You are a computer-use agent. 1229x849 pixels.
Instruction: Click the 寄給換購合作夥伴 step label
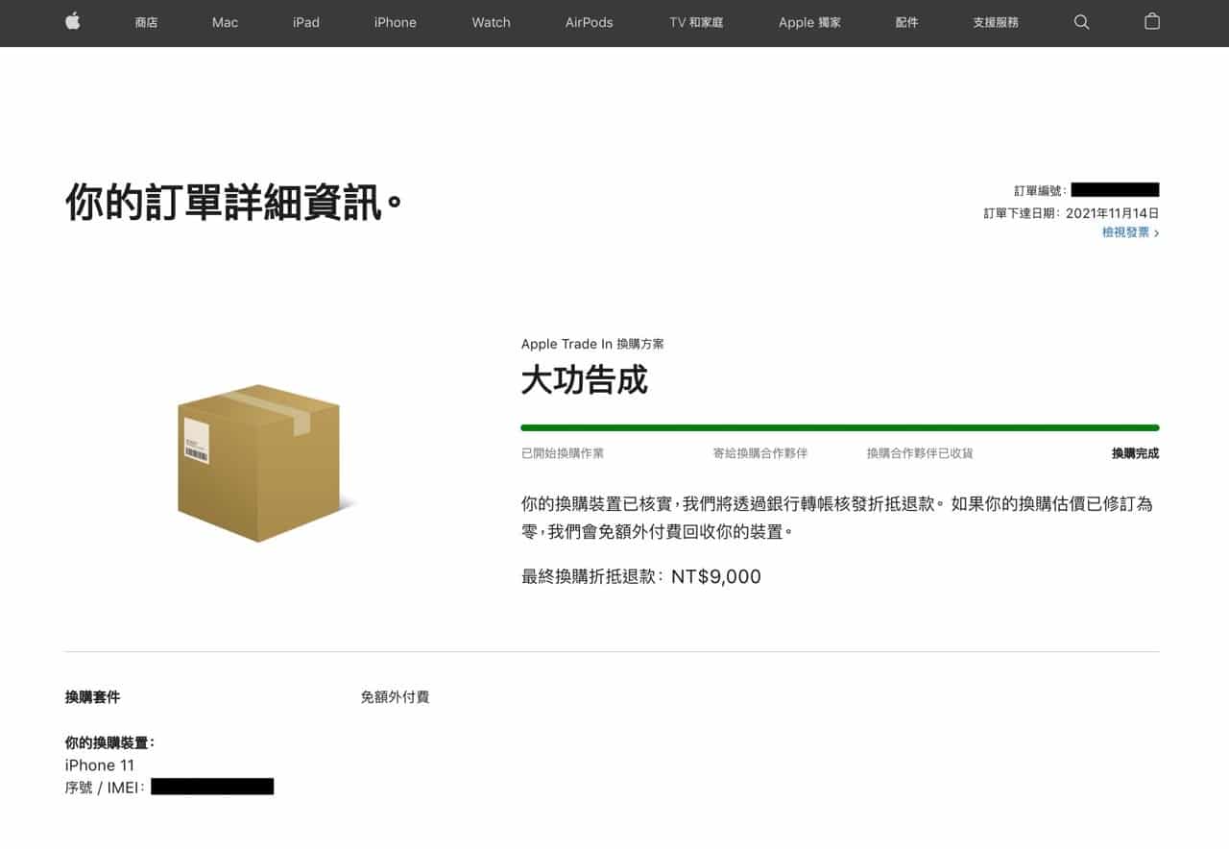pyautogui.click(x=760, y=453)
